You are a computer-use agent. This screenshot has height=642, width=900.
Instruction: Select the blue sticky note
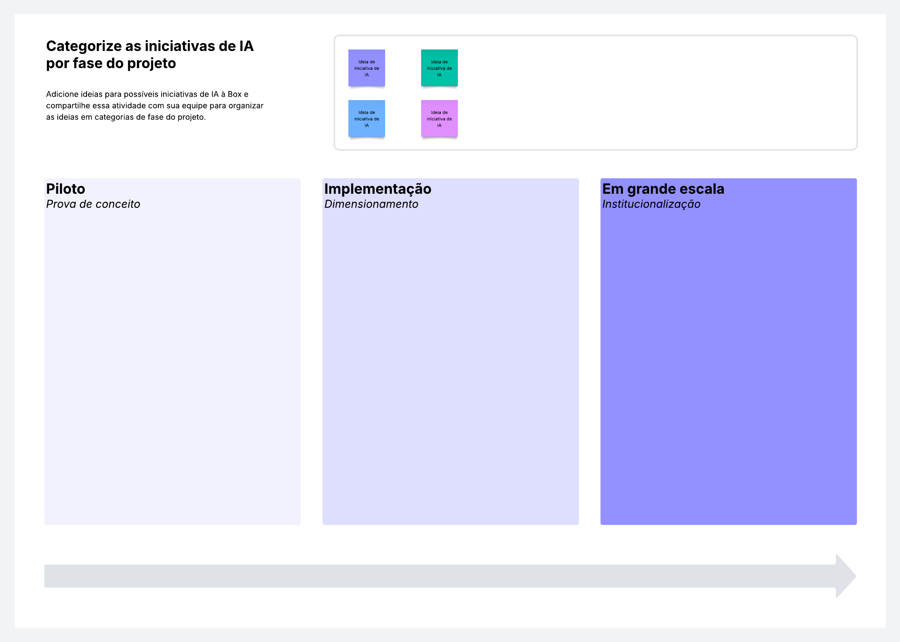click(366, 118)
